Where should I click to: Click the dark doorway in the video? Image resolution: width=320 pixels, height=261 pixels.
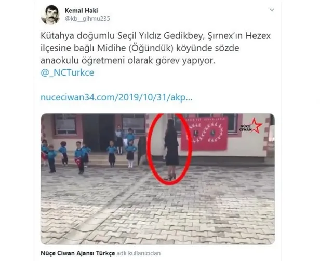99,132
